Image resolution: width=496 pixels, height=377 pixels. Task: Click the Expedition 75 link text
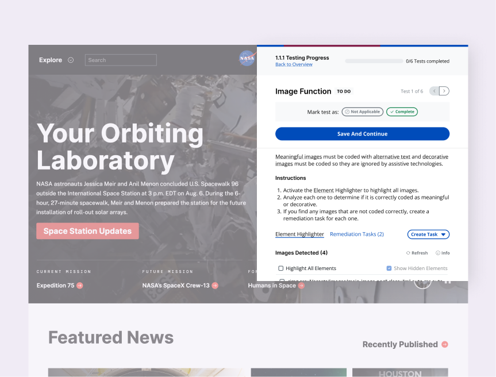[x=55, y=285]
